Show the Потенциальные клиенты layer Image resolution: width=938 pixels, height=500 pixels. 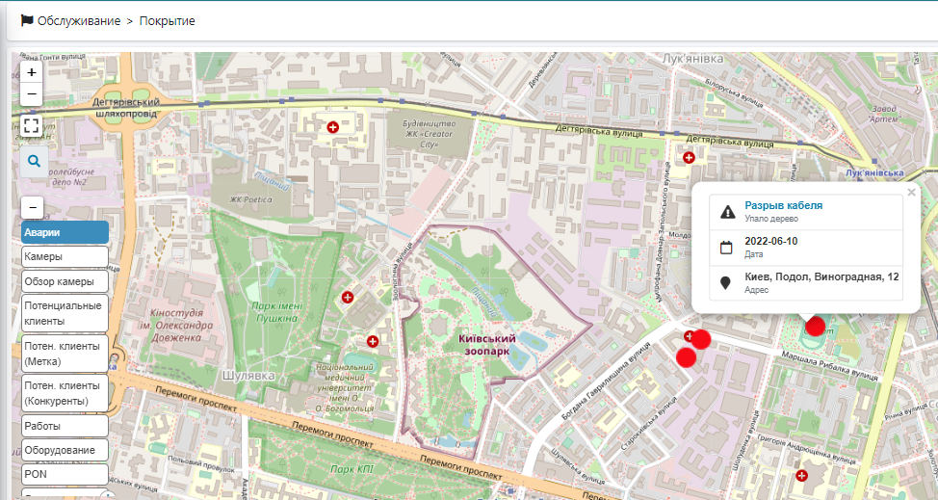tap(65, 312)
